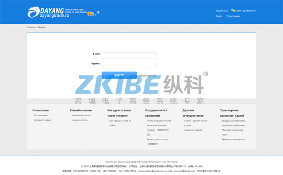Click the Забыли пароль link
This screenshot has height=175, width=283.
pyautogui.click(x=147, y=75)
